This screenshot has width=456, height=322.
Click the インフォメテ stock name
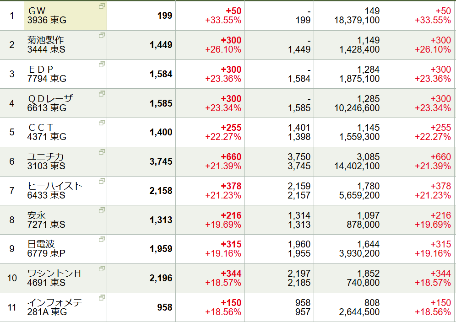coord(54,303)
